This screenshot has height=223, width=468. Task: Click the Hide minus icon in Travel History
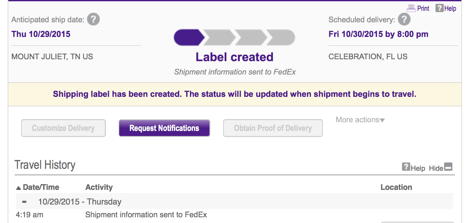pos(448,167)
